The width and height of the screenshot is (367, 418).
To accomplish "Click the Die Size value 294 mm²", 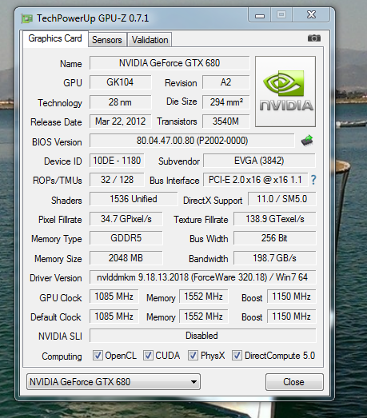I will point(226,102).
